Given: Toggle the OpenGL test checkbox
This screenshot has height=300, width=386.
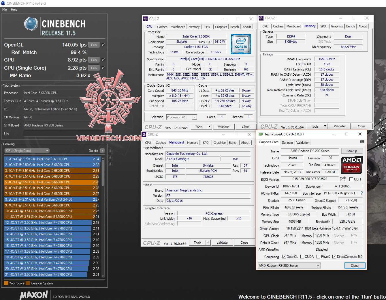Looking at the screenshot, I should 103,45.
